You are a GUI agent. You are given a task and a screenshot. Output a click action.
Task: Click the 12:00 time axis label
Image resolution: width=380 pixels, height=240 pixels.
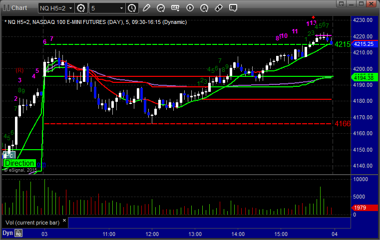point(152,234)
